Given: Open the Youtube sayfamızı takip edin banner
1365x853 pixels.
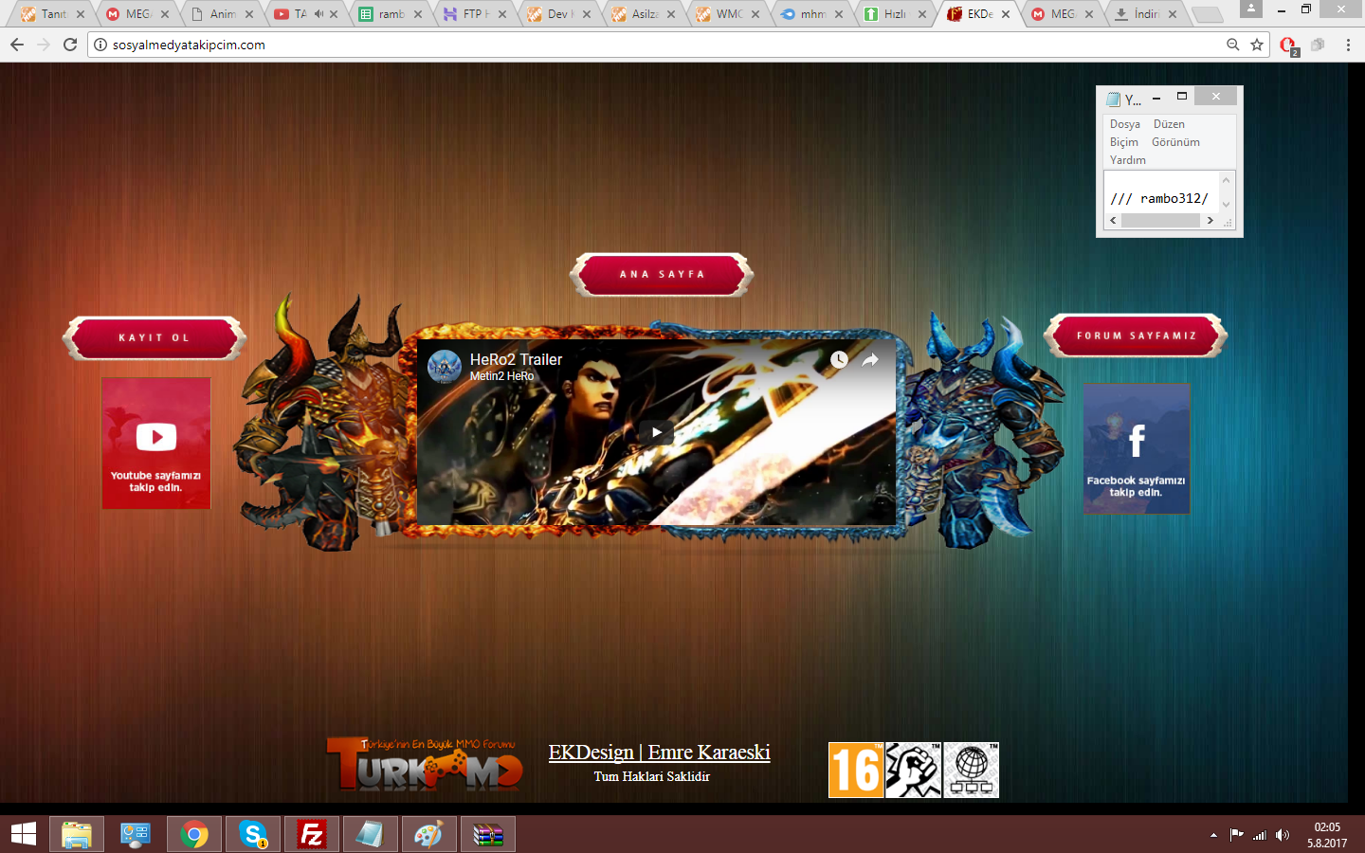Looking at the screenshot, I should click(156, 444).
